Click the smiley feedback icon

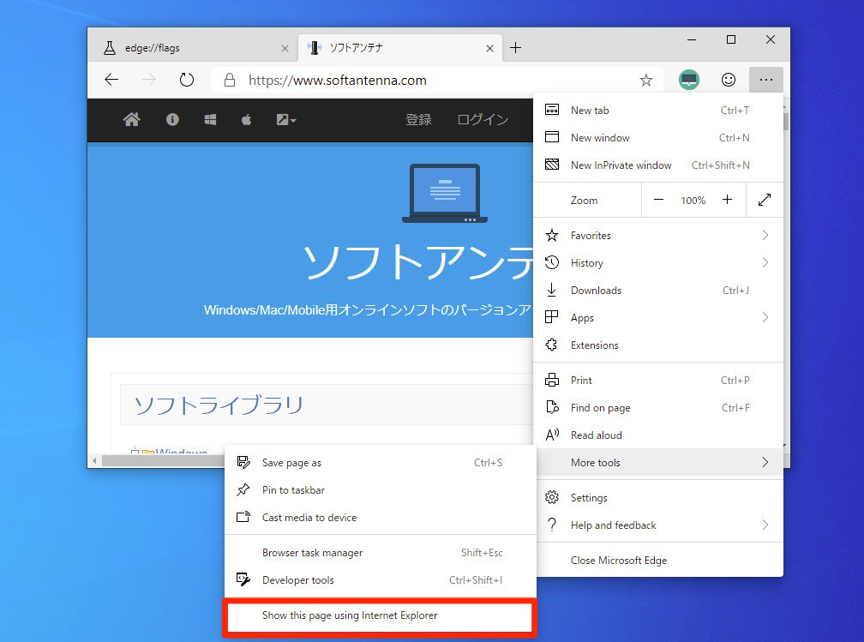(728, 80)
